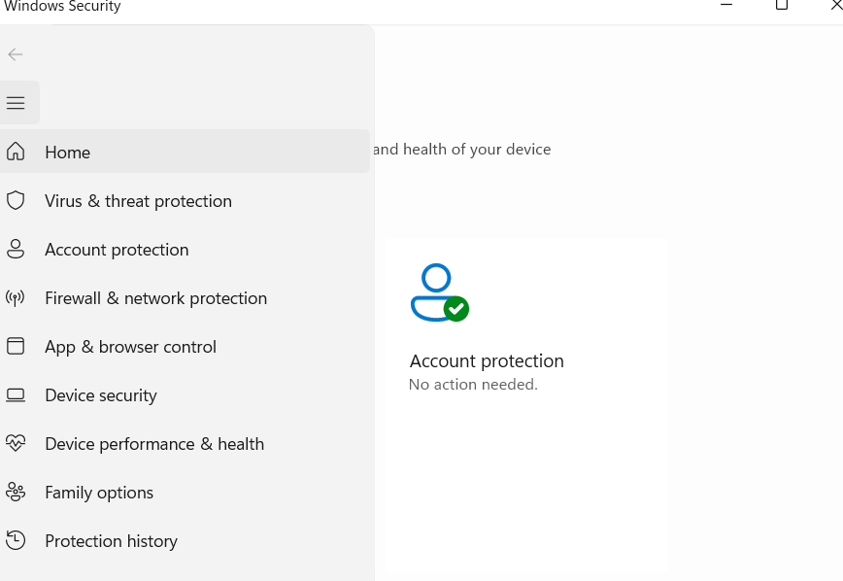The image size is (843, 581).
Task: Open Virus & threat protection page
Action: pyautogui.click(x=138, y=201)
